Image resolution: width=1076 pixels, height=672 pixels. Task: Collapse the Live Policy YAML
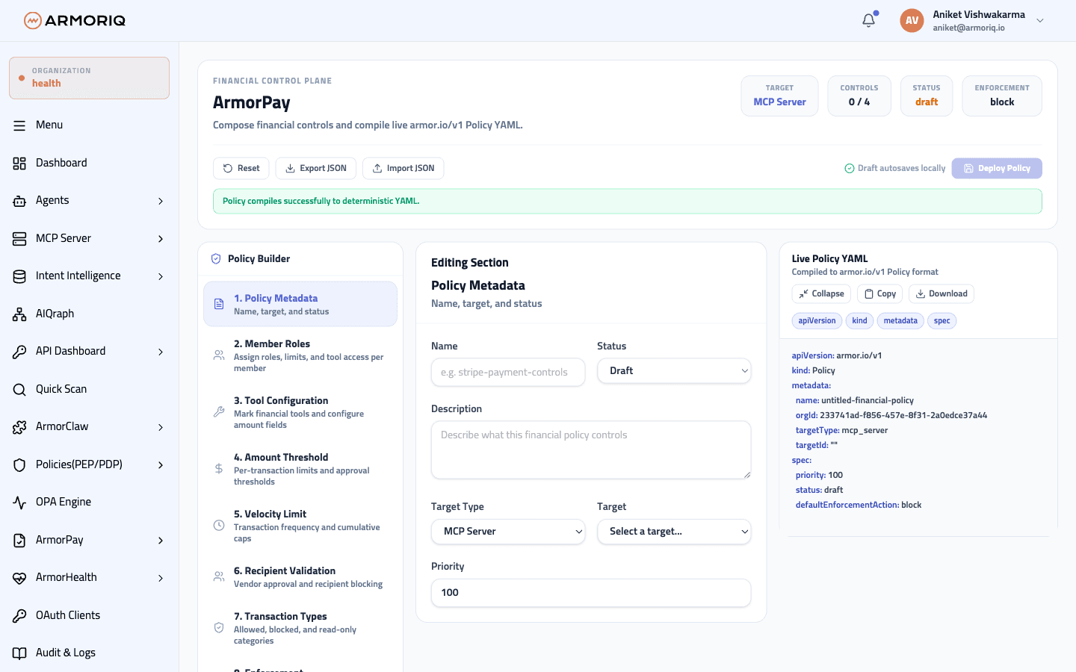[x=821, y=294]
